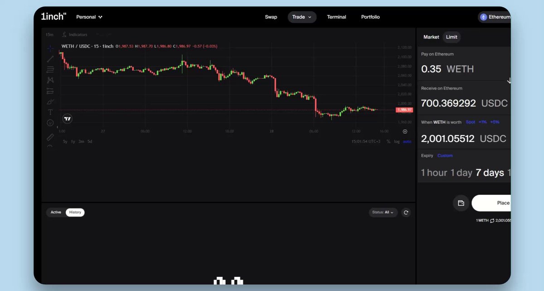Toggle auto scale on chart

[407, 141]
